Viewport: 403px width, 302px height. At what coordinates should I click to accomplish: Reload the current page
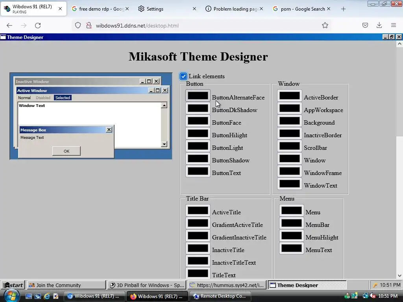pyautogui.click(x=38, y=26)
